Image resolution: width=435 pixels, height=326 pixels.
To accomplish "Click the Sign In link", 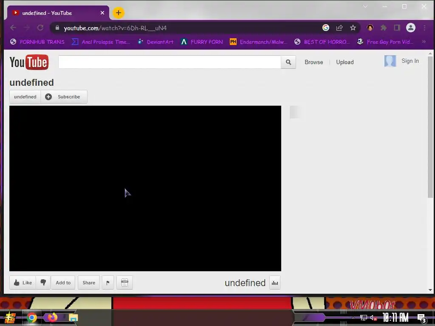I will (410, 61).
